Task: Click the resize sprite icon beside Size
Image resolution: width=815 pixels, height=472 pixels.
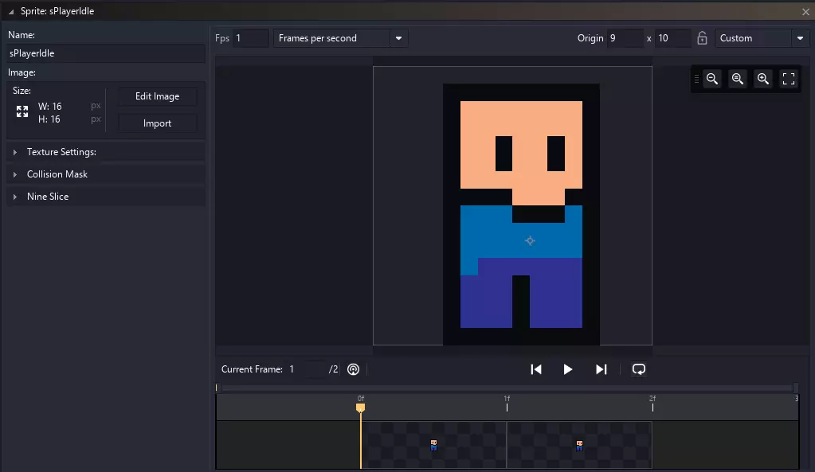Action: 22,112
